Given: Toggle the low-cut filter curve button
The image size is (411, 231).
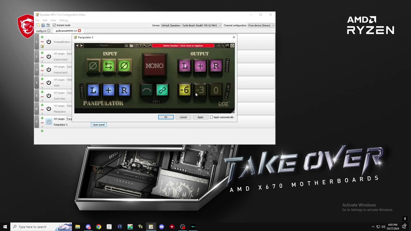Looking at the screenshot, I should coord(146,90).
